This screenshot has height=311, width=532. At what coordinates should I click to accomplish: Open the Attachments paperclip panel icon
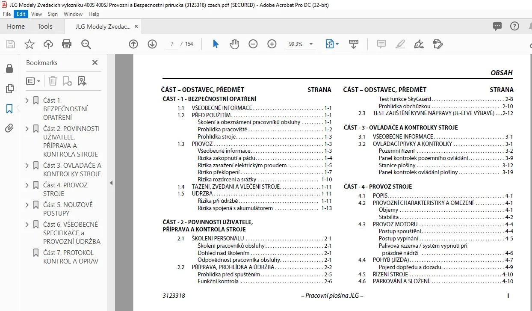[x=9, y=128]
